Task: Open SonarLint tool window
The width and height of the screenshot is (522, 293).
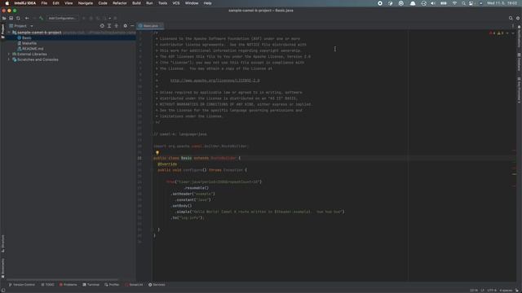Action: point(134,285)
